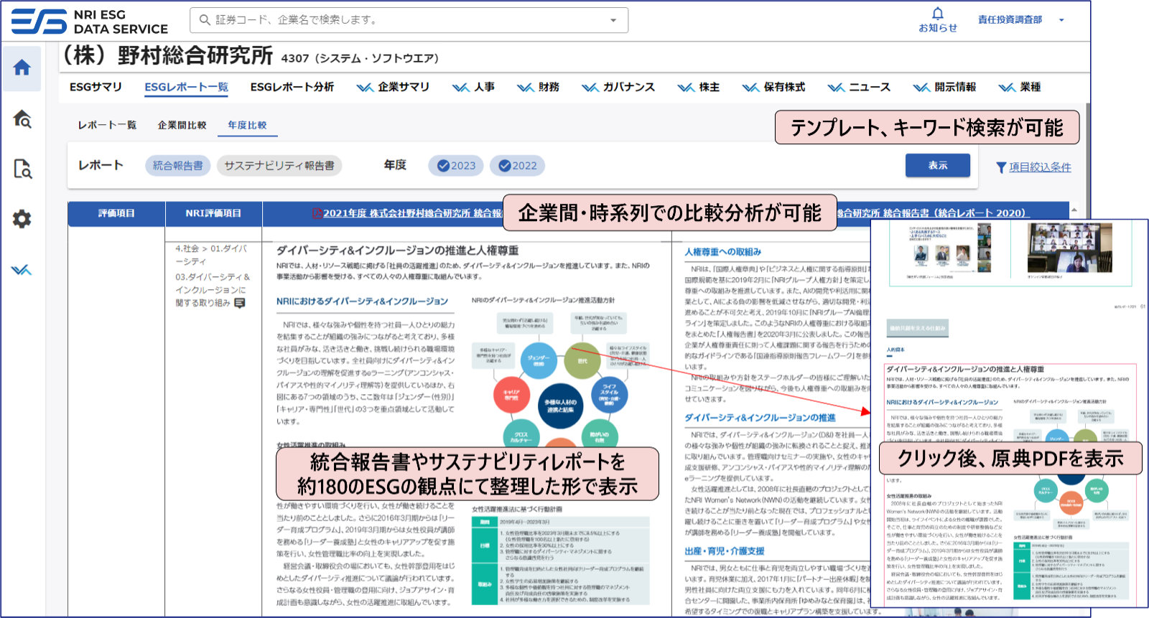Open the document search icon in the sidebar
The image size is (1149, 618).
22,169
